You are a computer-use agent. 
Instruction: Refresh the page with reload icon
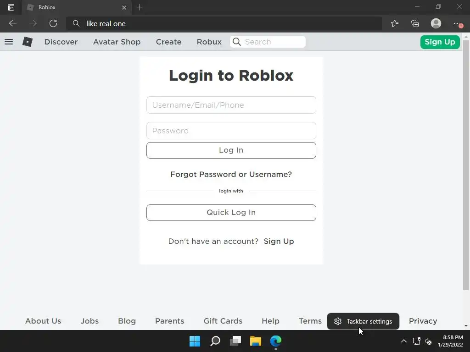(53, 23)
